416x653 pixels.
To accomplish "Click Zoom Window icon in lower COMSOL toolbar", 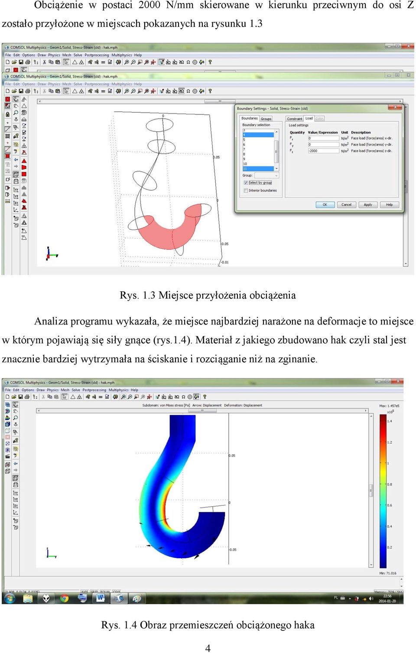I will (136, 396).
